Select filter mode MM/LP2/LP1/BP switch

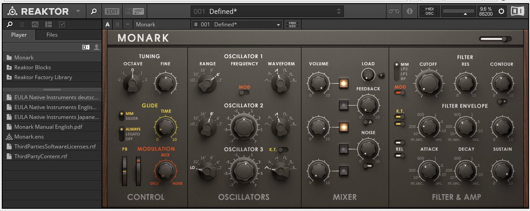(397, 71)
